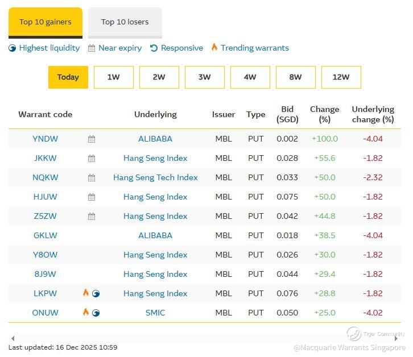
Task: Click bid value 0.075
Action: [x=287, y=197]
